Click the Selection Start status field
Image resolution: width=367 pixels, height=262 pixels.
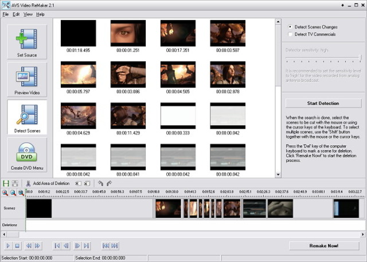click(37, 258)
